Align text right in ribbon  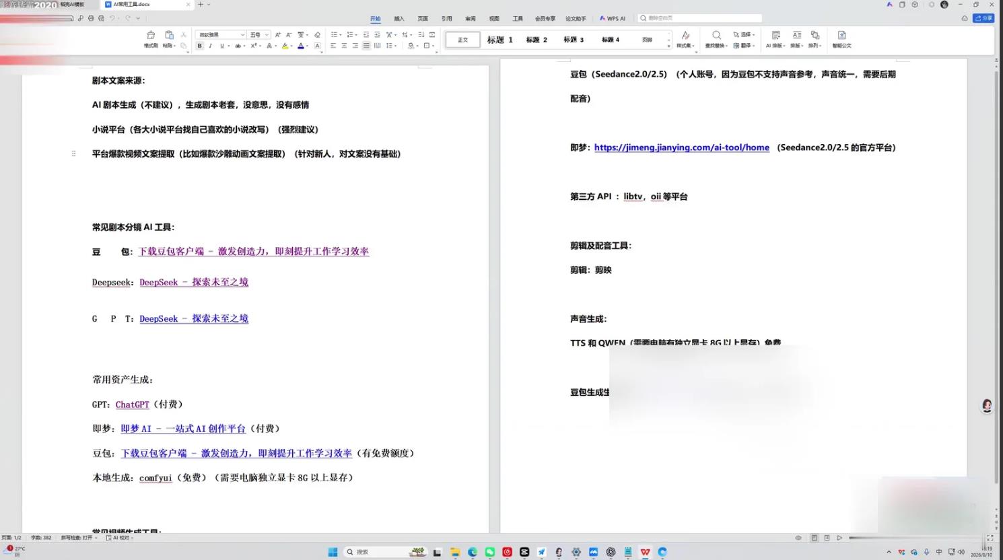click(355, 46)
